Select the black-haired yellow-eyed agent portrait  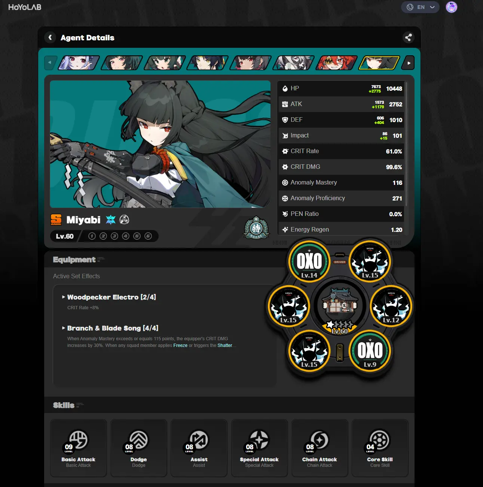208,63
